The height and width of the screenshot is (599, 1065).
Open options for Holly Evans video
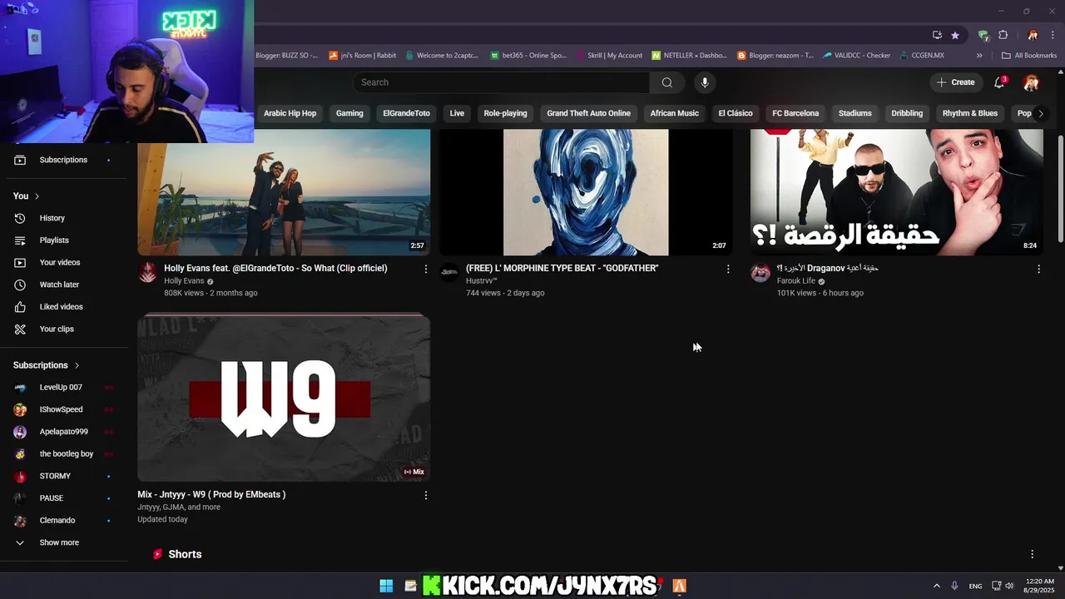click(426, 269)
